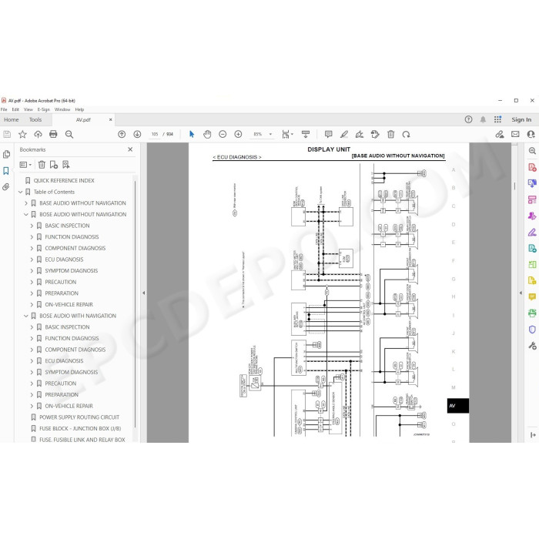Click the Print icon
539x539 pixels.
coord(53,135)
